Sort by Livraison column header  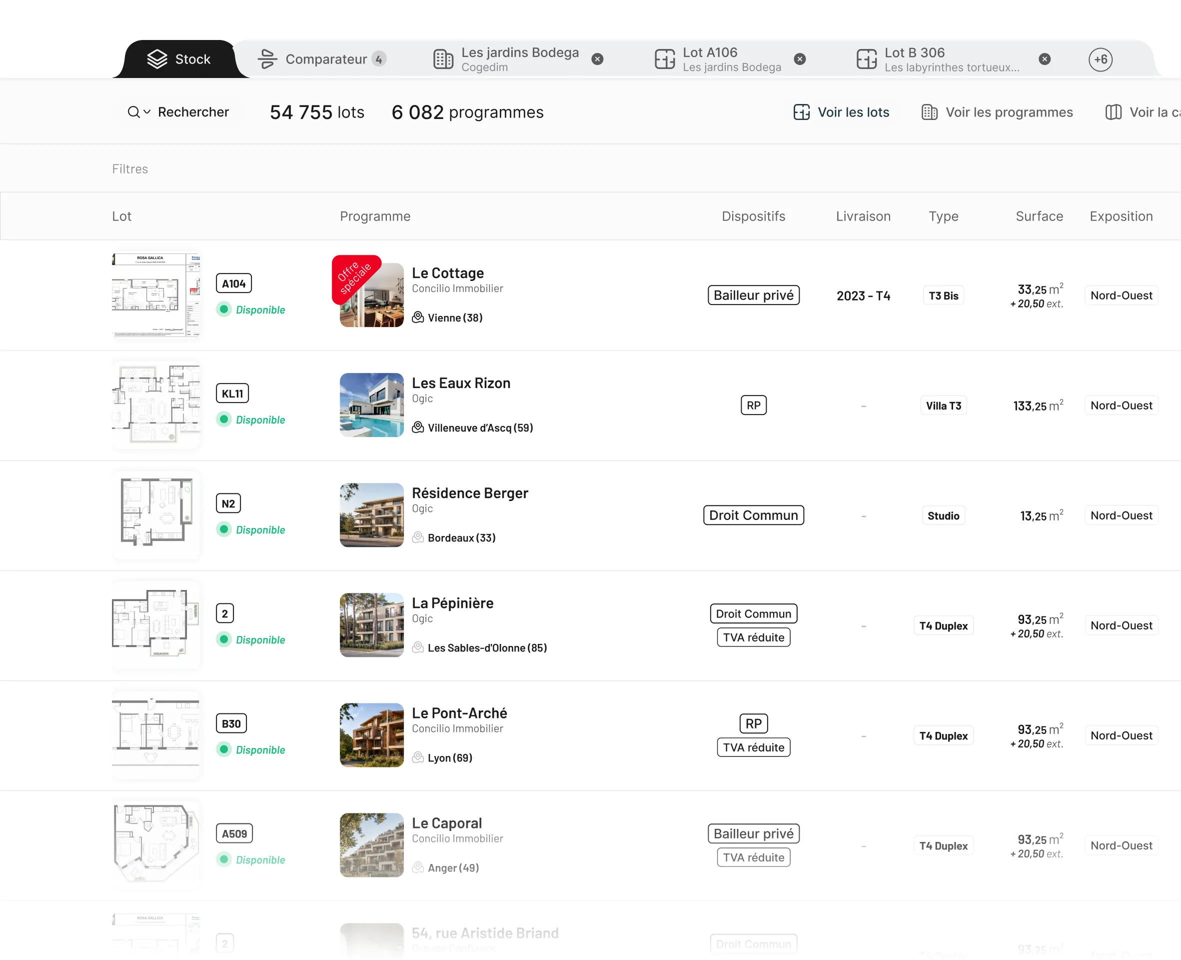click(863, 216)
